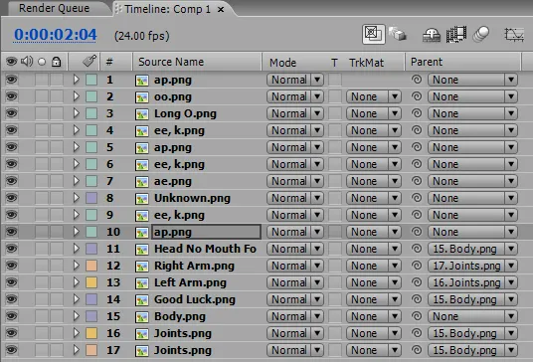Expand Body.png layer properties
This screenshot has width=533, height=362.
pyautogui.click(x=77, y=316)
